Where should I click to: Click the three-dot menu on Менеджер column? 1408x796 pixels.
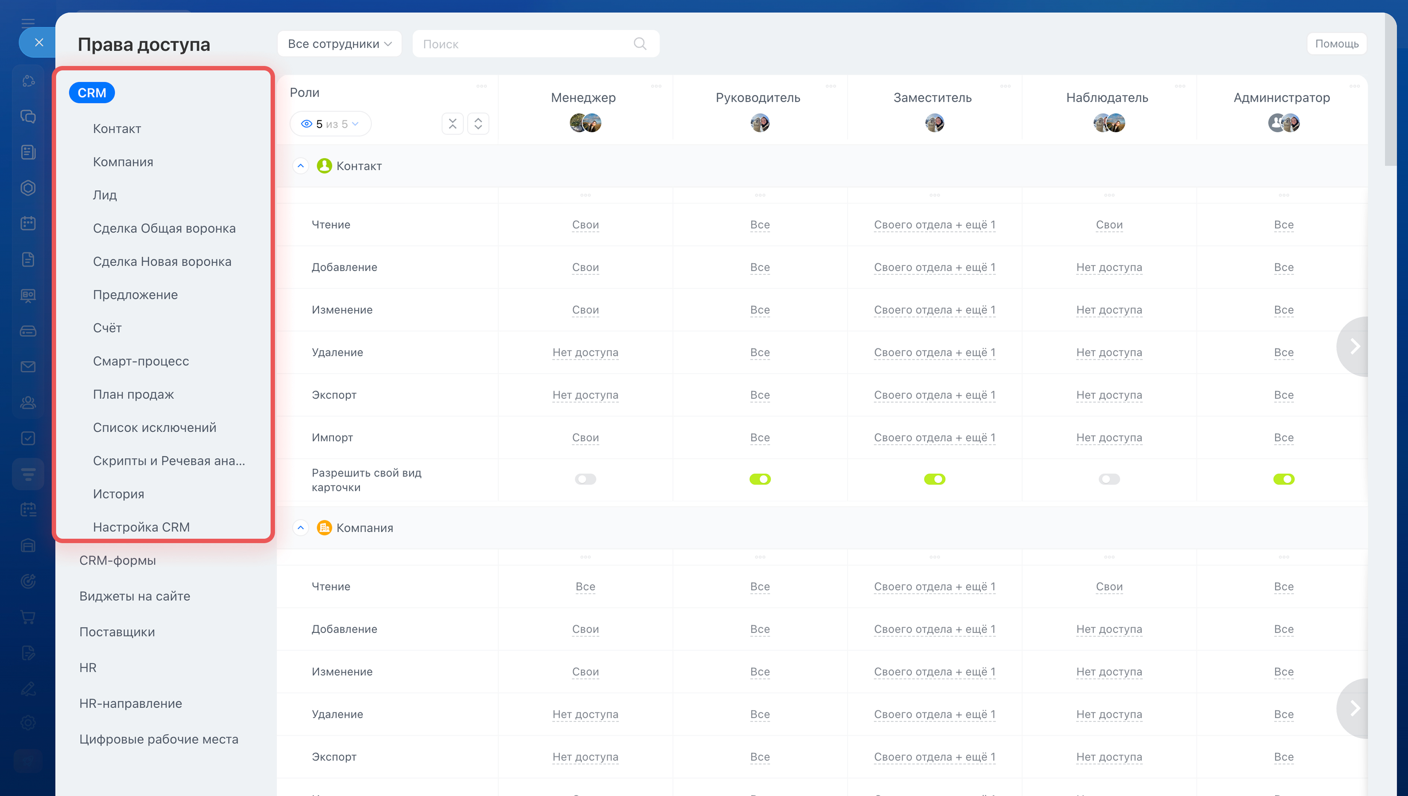pyautogui.click(x=656, y=86)
